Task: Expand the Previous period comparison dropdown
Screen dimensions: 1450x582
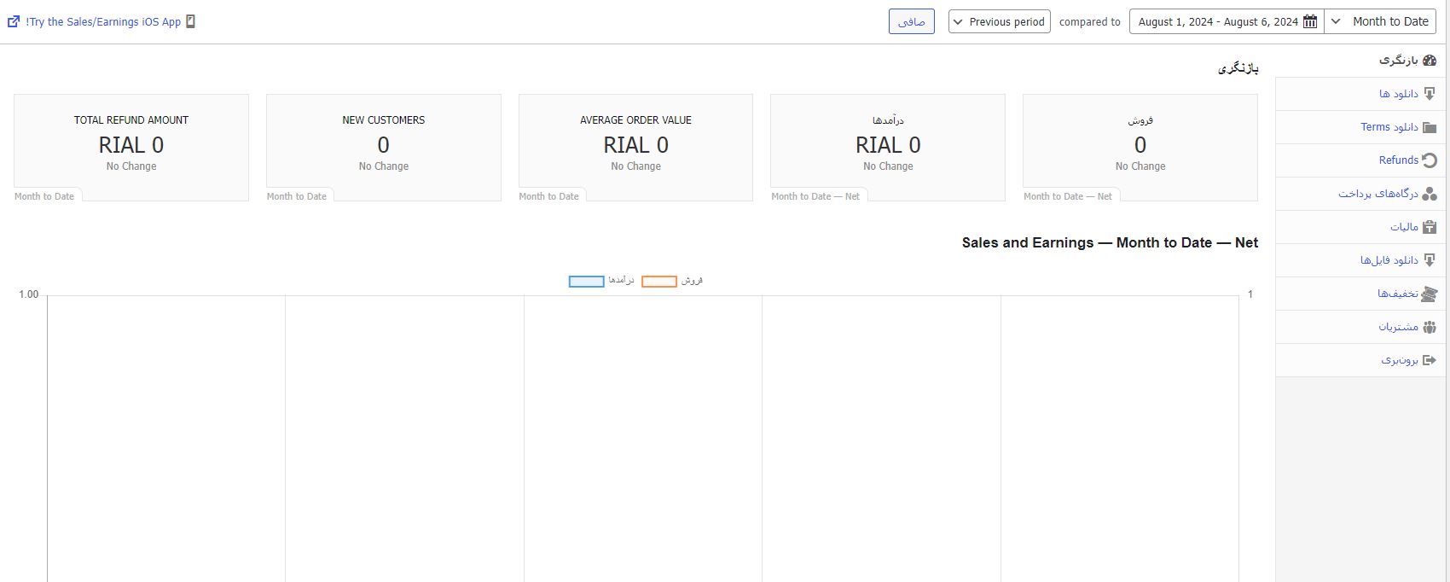Action: [999, 22]
